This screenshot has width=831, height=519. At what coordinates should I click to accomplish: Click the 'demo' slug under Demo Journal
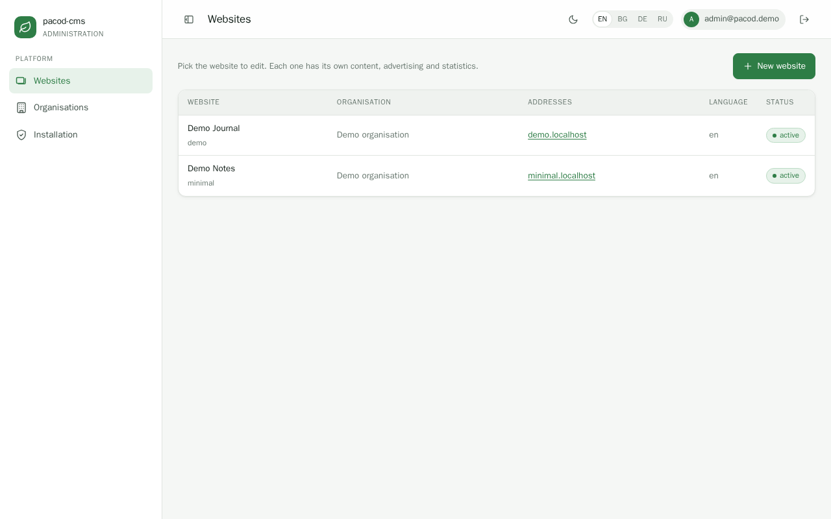tap(197, 143)
